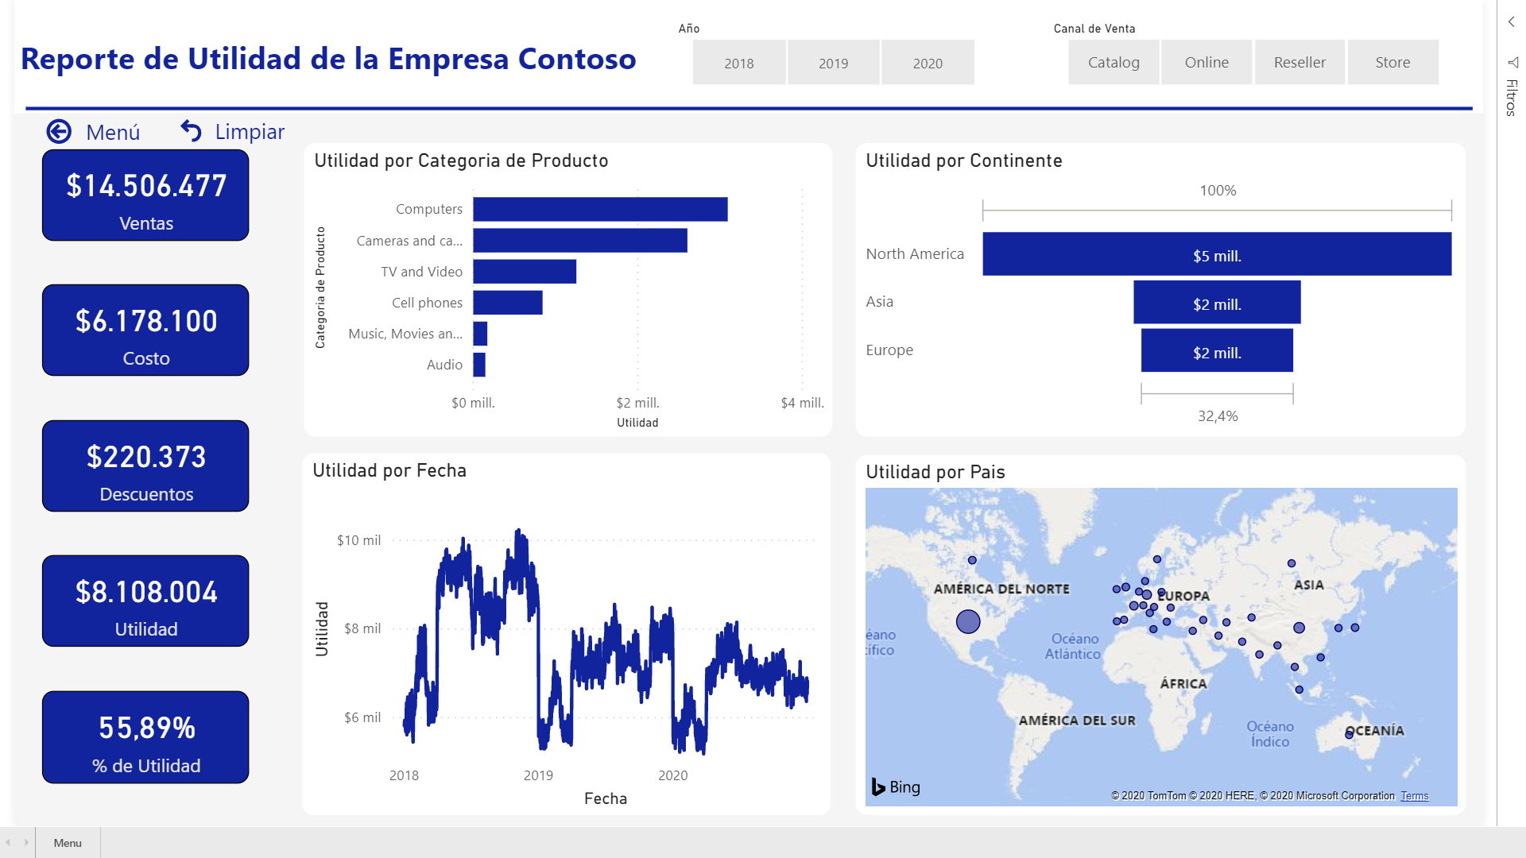Image resolution: width=1526 pixels, height=858 pixels.
Task: Filter by year 2018
Action: coord(739,63)
